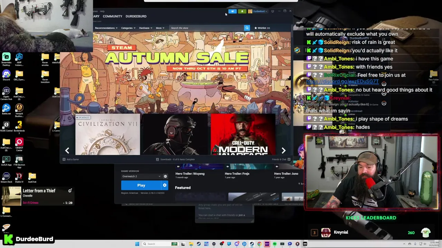
Task: Open Spotify from the taskbar
Action: click(x=275, y=244)
